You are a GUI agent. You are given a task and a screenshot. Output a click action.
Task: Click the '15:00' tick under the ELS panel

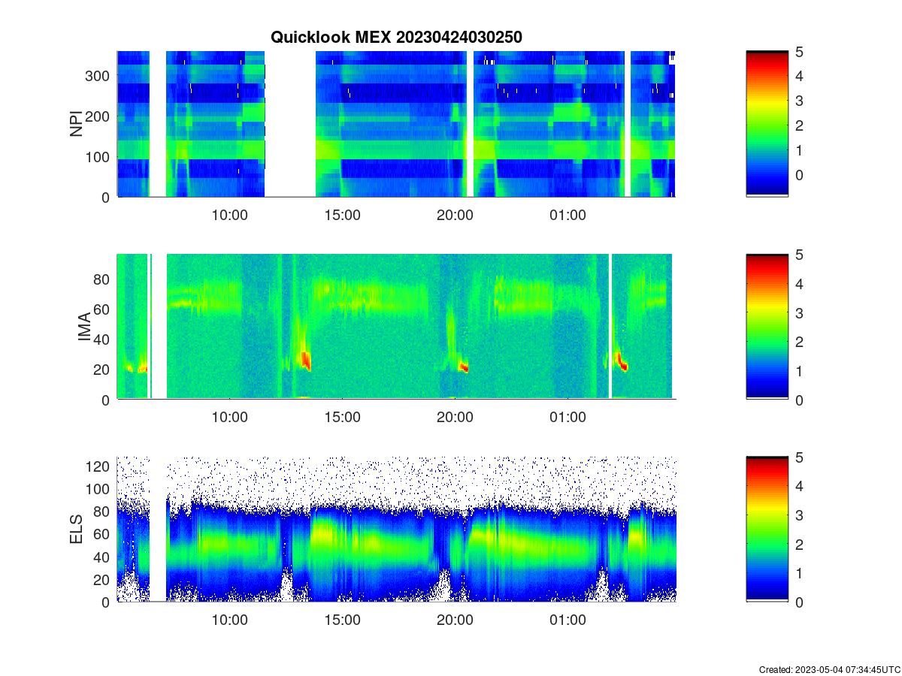click(342, 620)
